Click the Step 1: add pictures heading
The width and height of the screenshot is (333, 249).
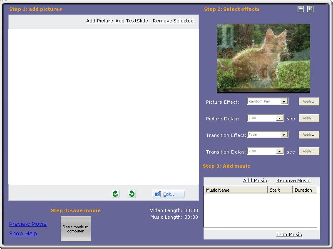pyautogui.click(x=35, y=9)
